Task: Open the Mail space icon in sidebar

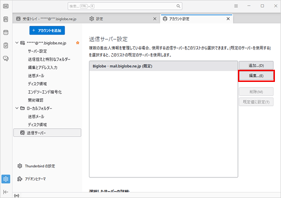Action: coord(6,6)
